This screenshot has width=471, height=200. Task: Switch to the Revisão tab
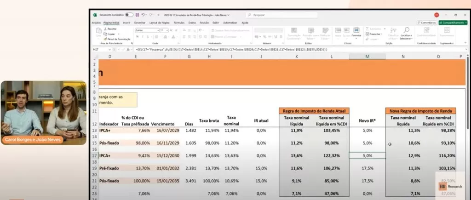click(x=204, y=23)
